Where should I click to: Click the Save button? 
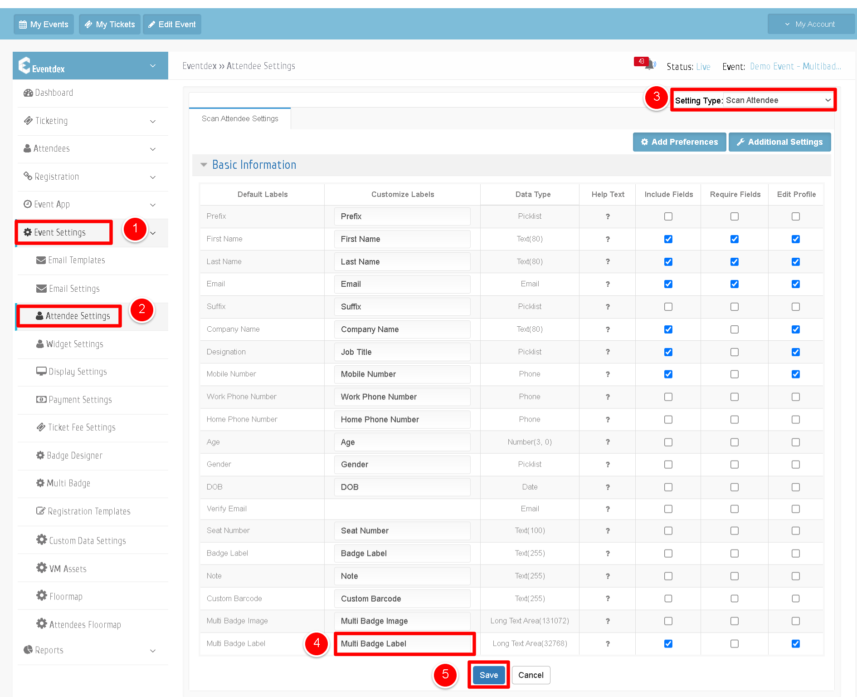[x=489, y=675]
